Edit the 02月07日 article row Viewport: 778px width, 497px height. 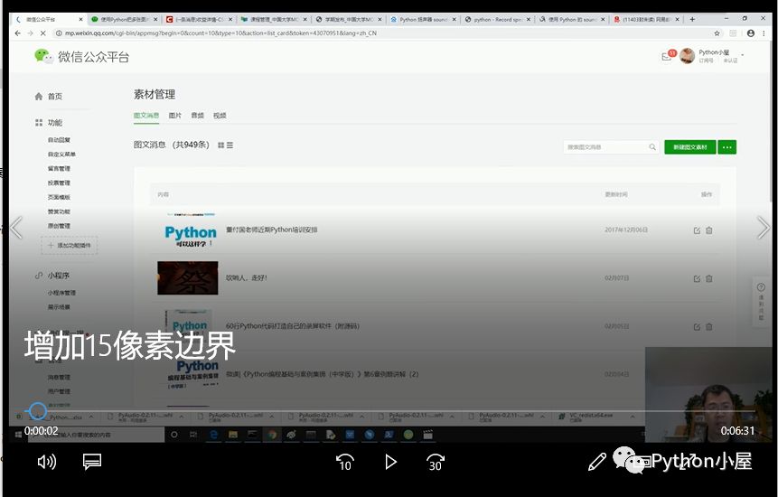click(x=697, y=278)
